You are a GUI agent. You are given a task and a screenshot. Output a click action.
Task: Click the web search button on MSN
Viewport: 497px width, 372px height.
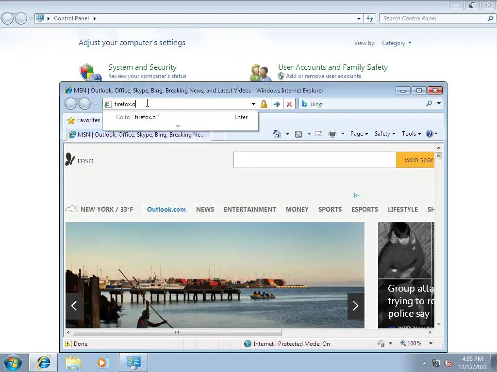point(415,160)
